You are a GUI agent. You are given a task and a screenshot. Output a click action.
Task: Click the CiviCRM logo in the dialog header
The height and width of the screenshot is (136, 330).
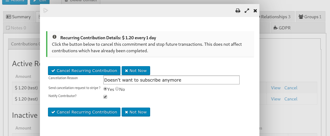(x=46, y=11)
